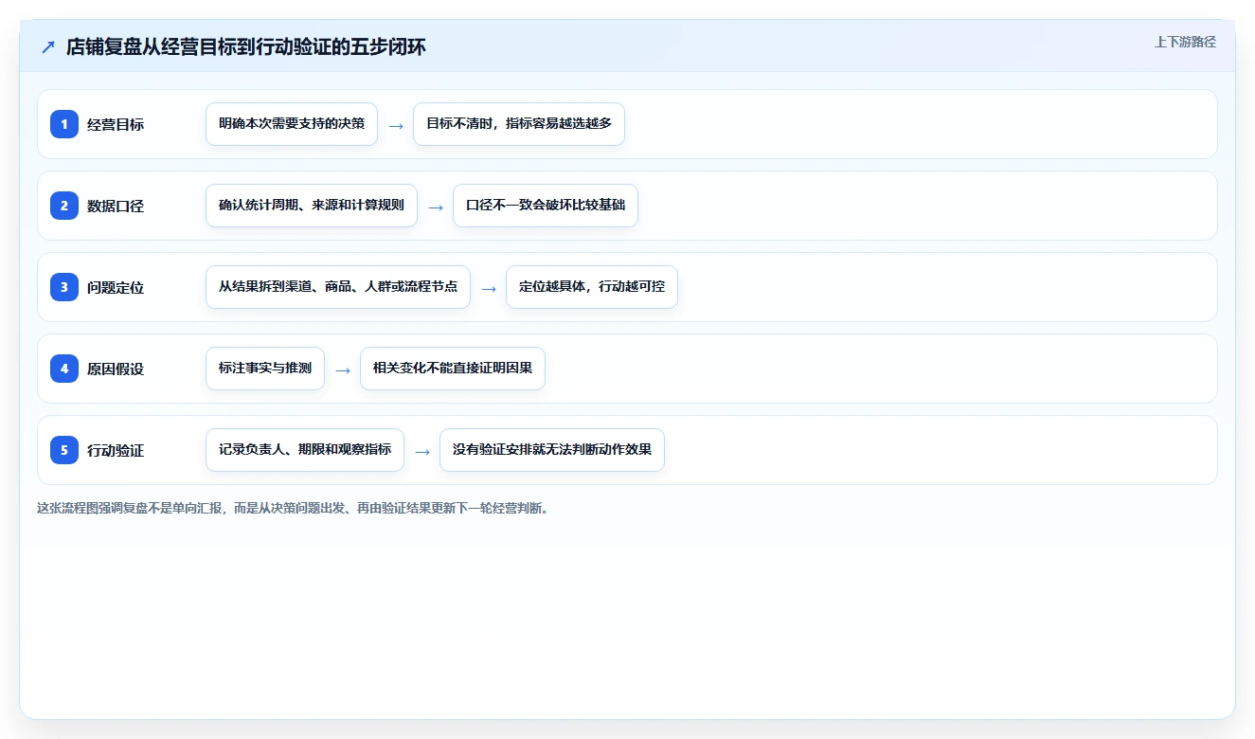Click the step number 4 badge
This screenshot has width=1255, height=739.
point(64,368)
